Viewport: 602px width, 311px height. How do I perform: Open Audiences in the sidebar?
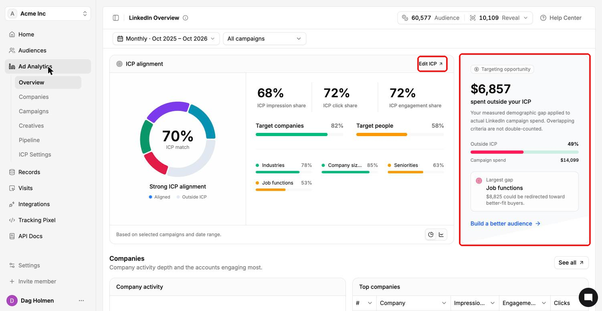click(x=48, y=50)
